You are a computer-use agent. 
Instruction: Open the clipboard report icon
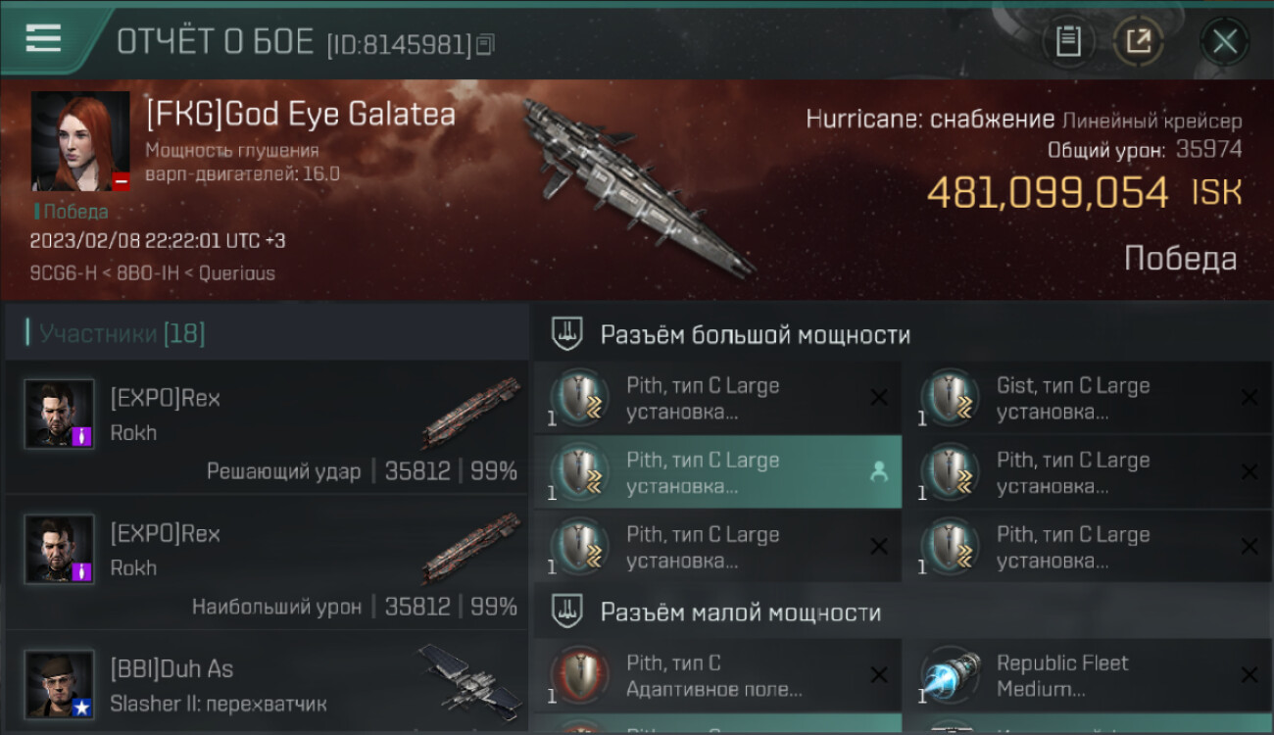(x=1068, y=41)
